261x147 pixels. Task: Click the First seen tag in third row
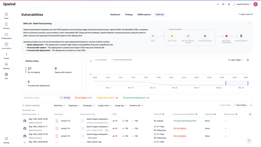pyautogui.click(x=92, y=138)
